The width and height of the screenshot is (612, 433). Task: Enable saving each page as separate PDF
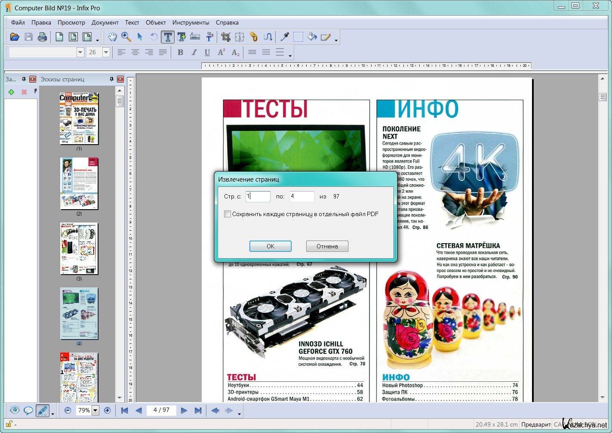[x=228, y=214]
